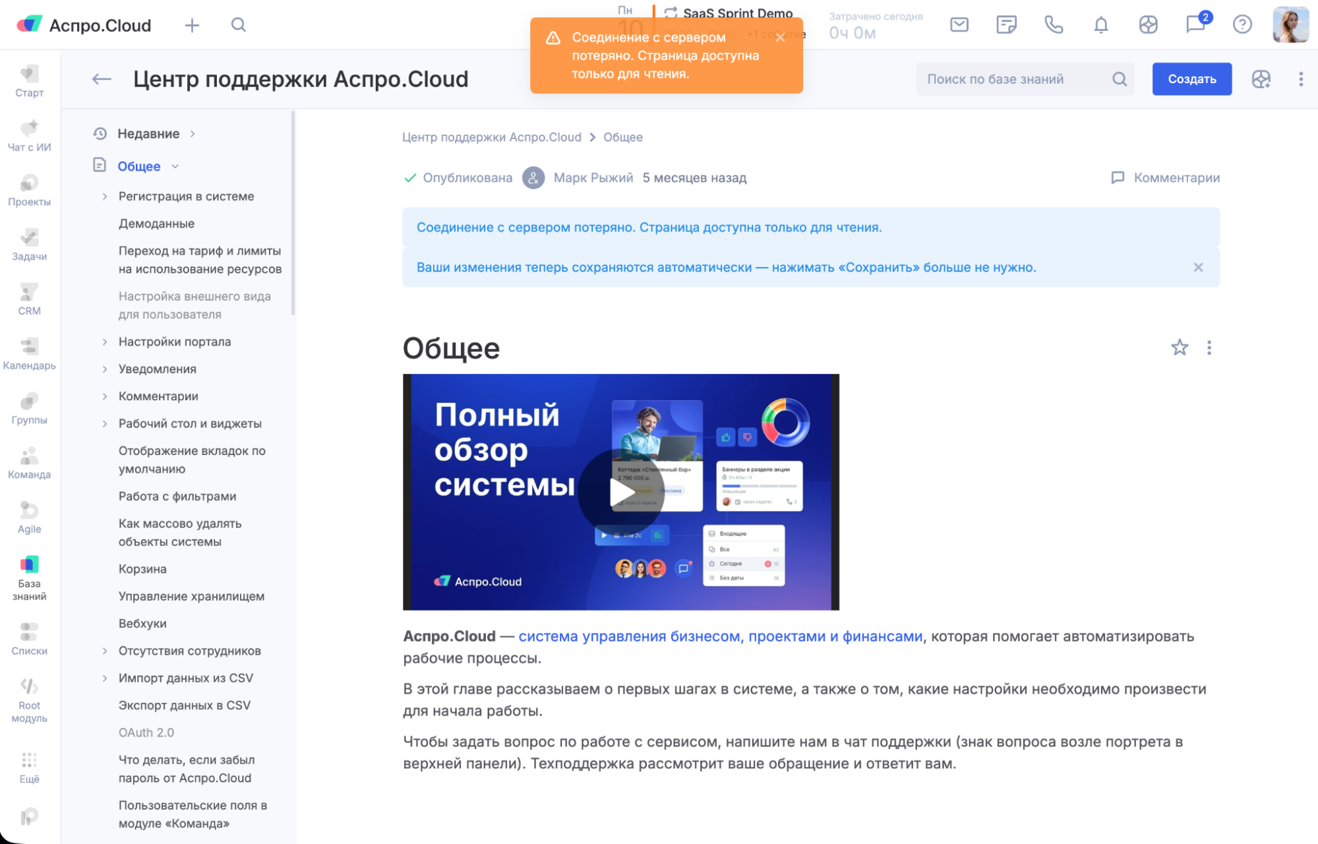This screenshot has width=1318, height=844.
Task: Close the orange connection lost notification
Action: (780, 38)
